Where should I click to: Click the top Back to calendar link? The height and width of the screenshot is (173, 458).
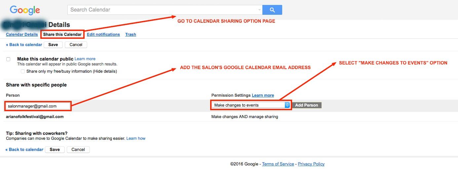[x=24, y=45]
